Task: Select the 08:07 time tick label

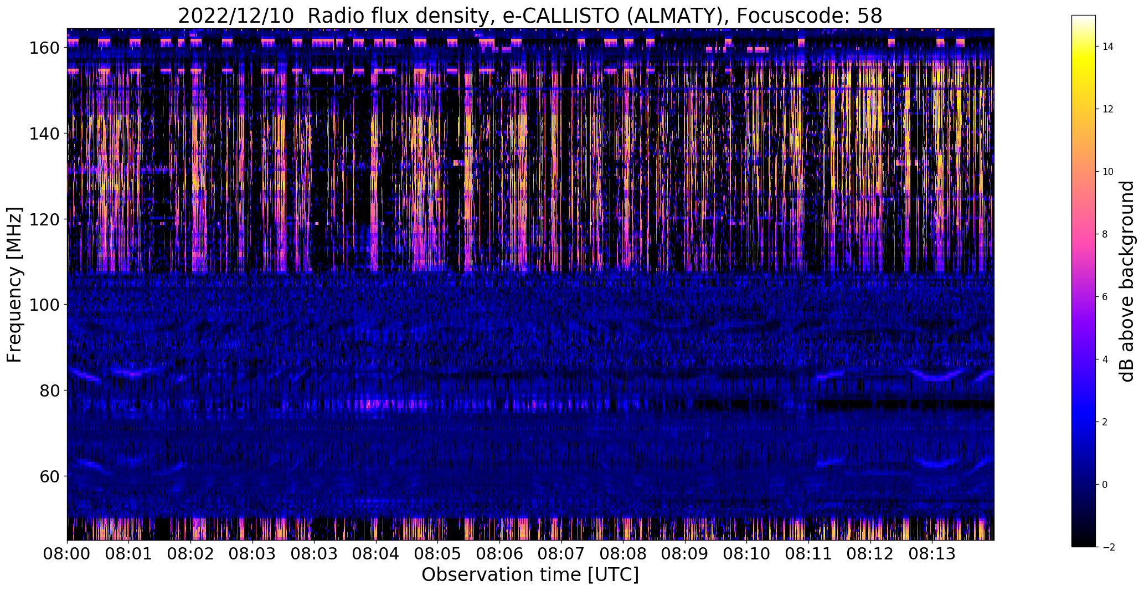Action: click(x=561, y=553)
